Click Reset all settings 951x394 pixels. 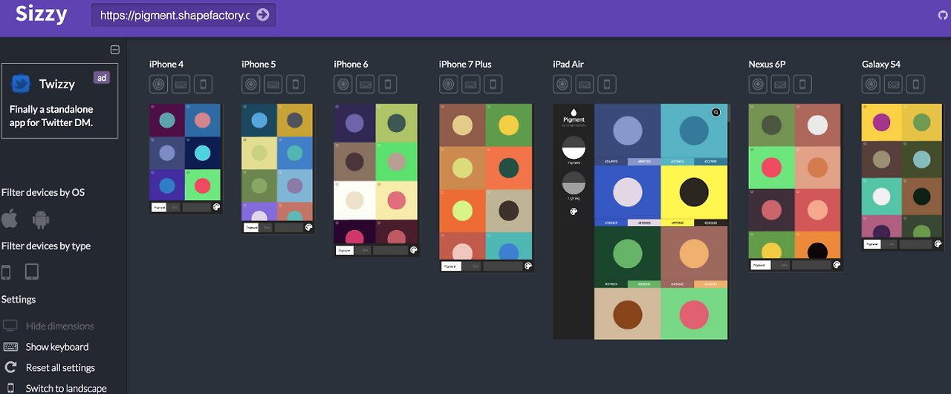click(x=49, y=367)
